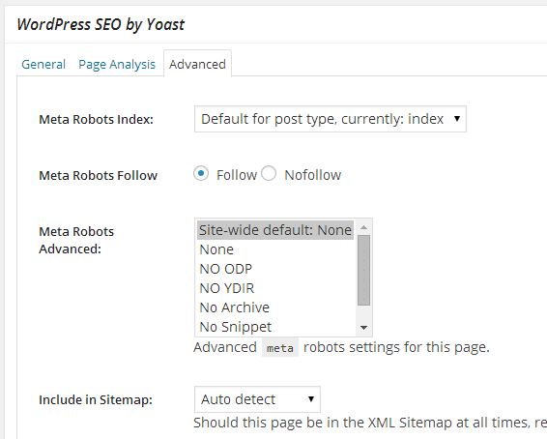Choose Site-wide default: None in list
Viewport: 547px width, 439px height.
point(275,230)
